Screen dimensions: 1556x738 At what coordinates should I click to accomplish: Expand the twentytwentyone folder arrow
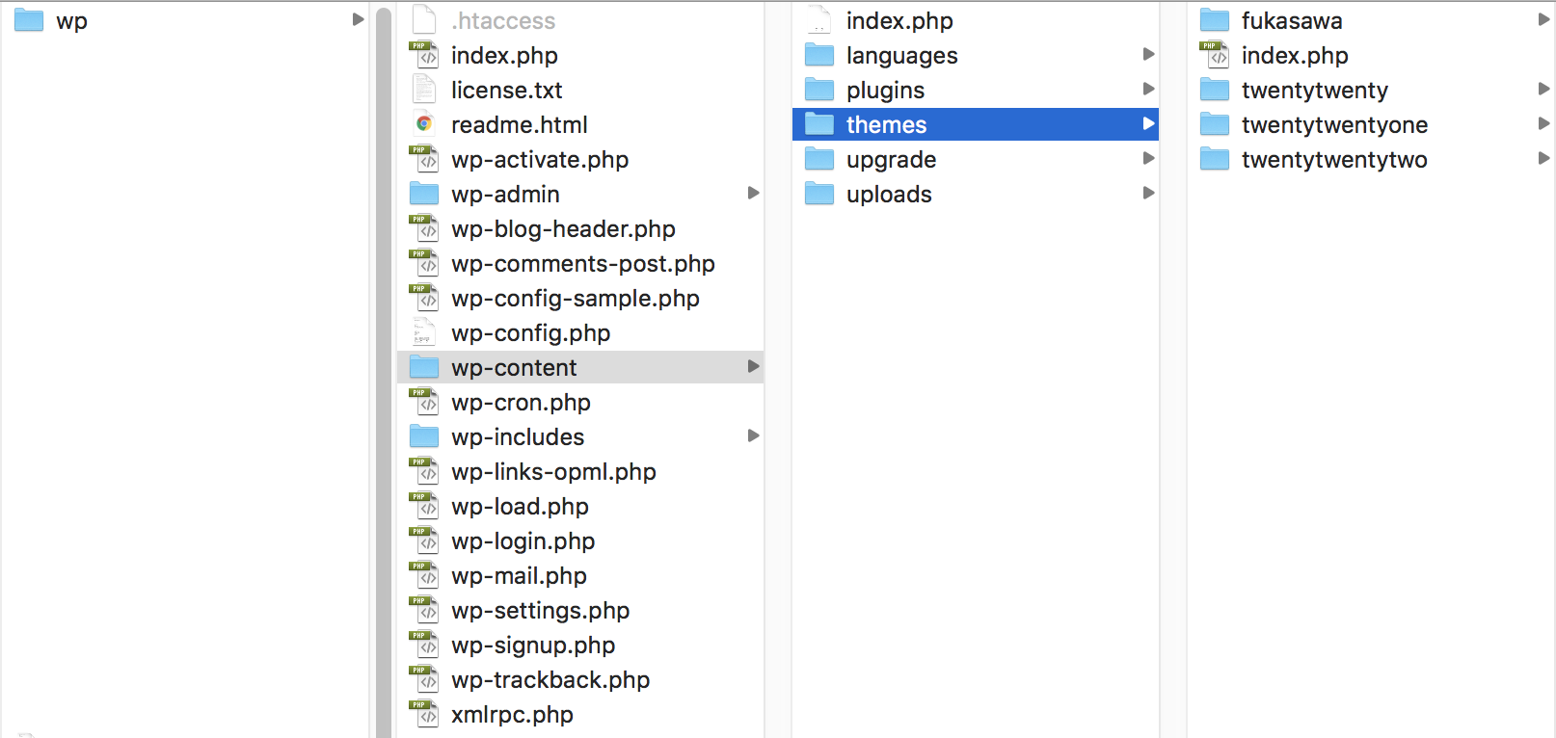(1543, 124)
